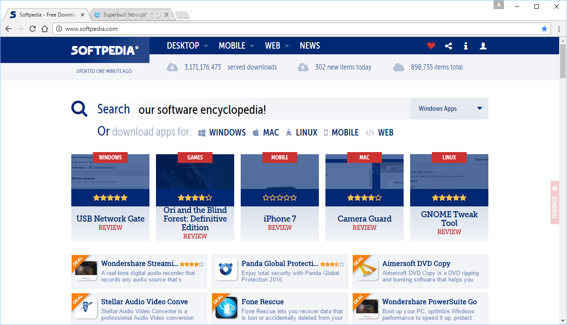Click the browser forward arrow

click(20, 29)
